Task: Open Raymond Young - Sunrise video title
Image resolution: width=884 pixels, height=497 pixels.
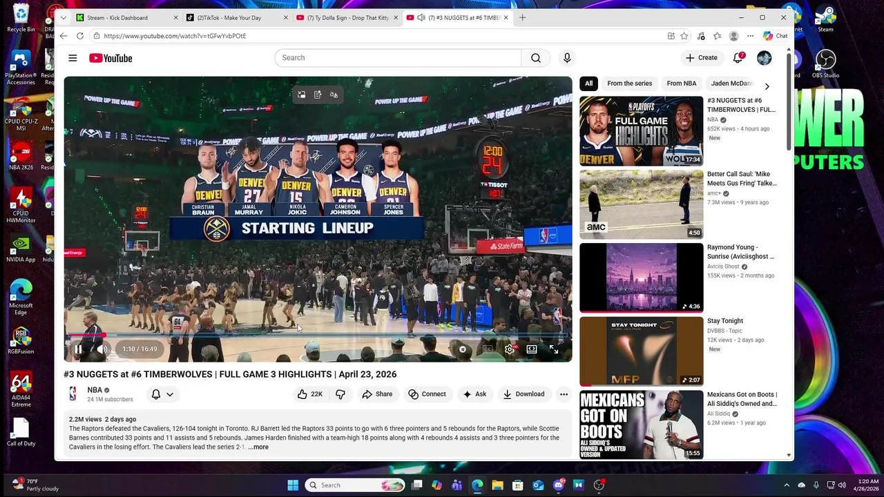Action: click(x=740, y=252)
